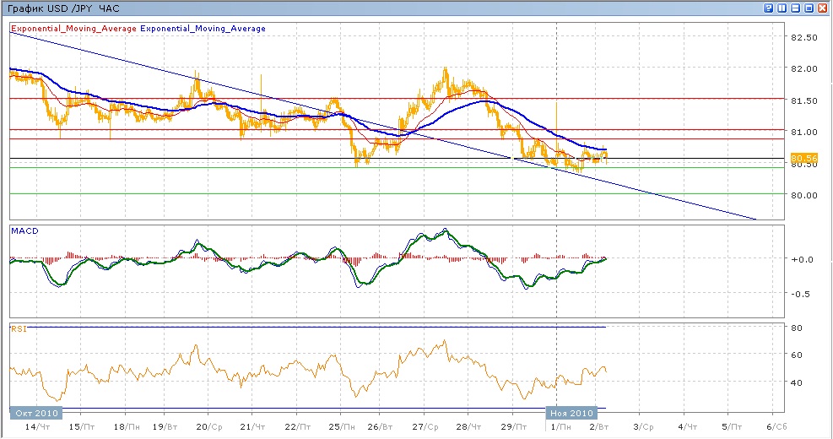Click the График USD/JPY ЧАС title bar
This screenshot has height=439, width=833.
coord(63,8)
